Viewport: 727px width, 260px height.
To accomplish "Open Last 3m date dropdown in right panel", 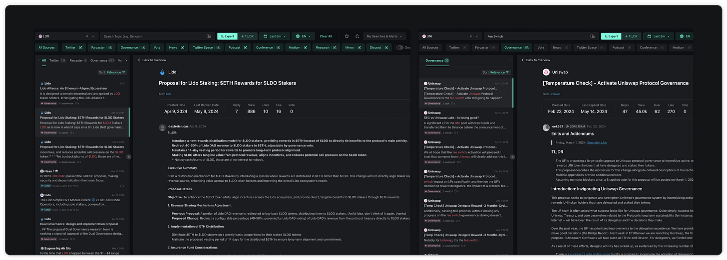I will click(658, 36).
